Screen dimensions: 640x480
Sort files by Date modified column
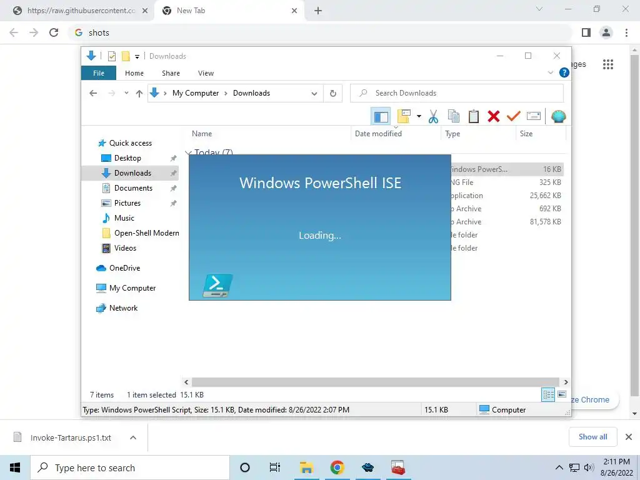tap(378, 134)
